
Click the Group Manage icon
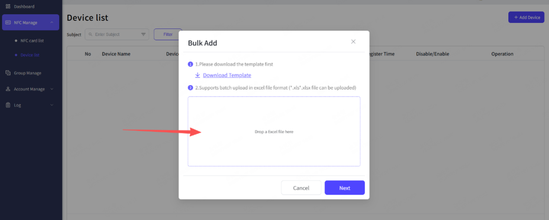(8, 73)
